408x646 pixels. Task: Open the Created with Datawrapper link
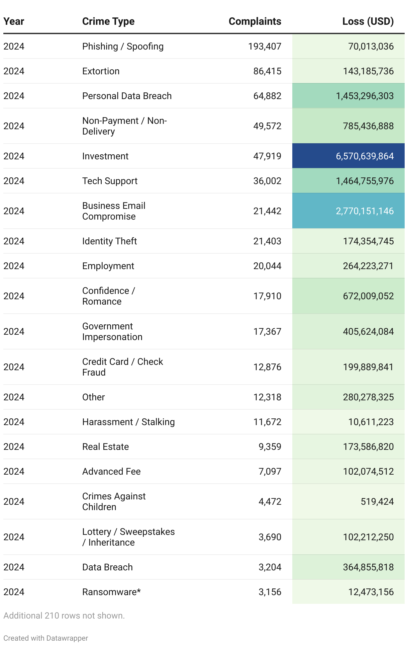[46, 638]
